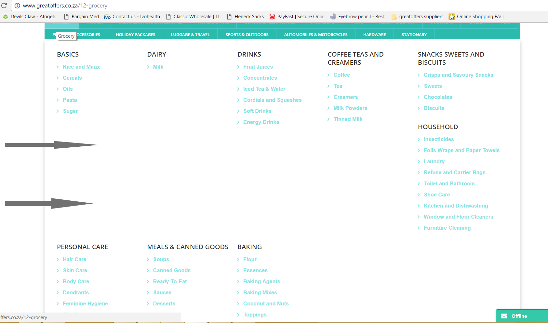Open the Tinned Milk link

(x=348, y=119)
